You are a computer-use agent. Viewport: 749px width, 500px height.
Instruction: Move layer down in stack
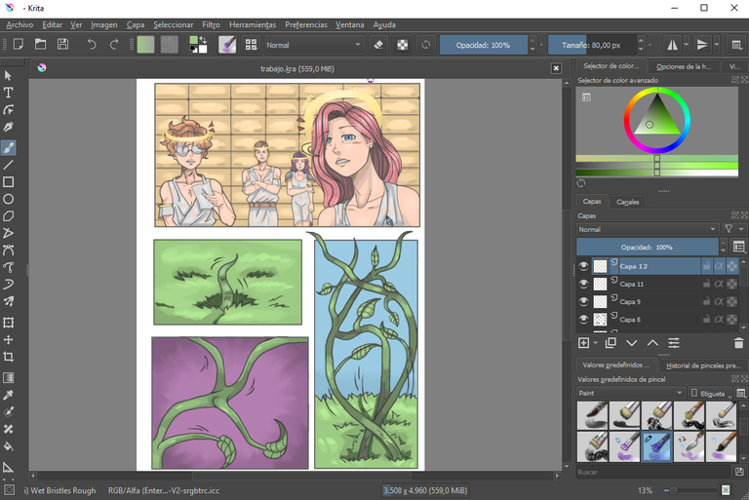tap(632, 343)
